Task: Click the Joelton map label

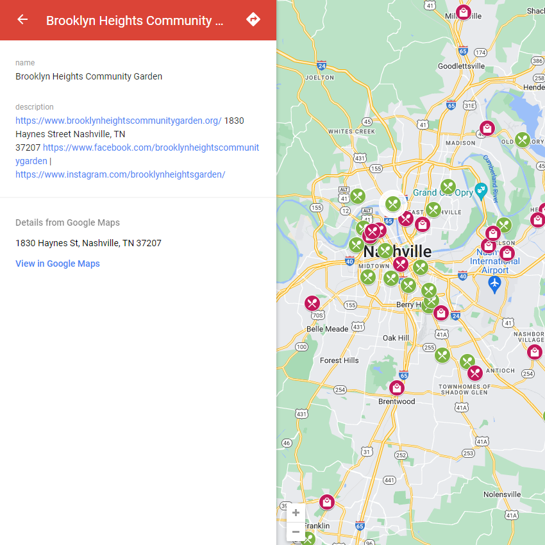Action: click(319, 78)
